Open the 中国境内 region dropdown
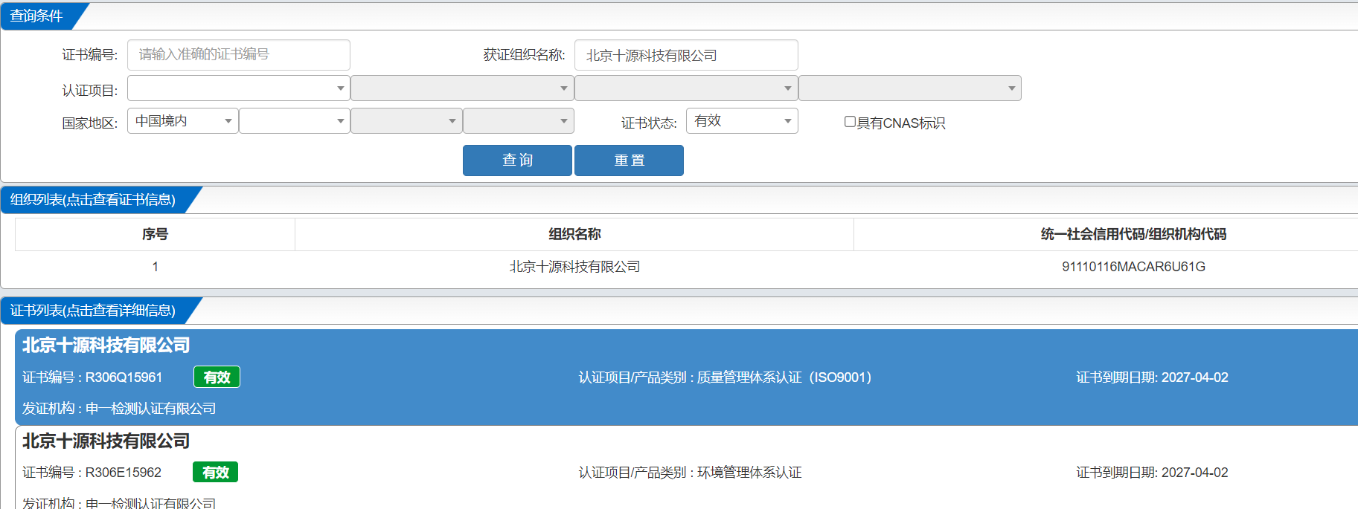 [x=183, y=121]
